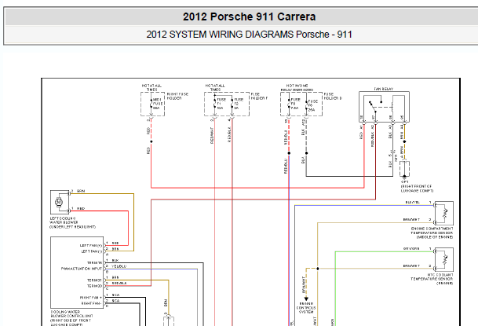Click the RED wire label at left blower pin 1
The image size is (478, 326).
tap(81, 208)
